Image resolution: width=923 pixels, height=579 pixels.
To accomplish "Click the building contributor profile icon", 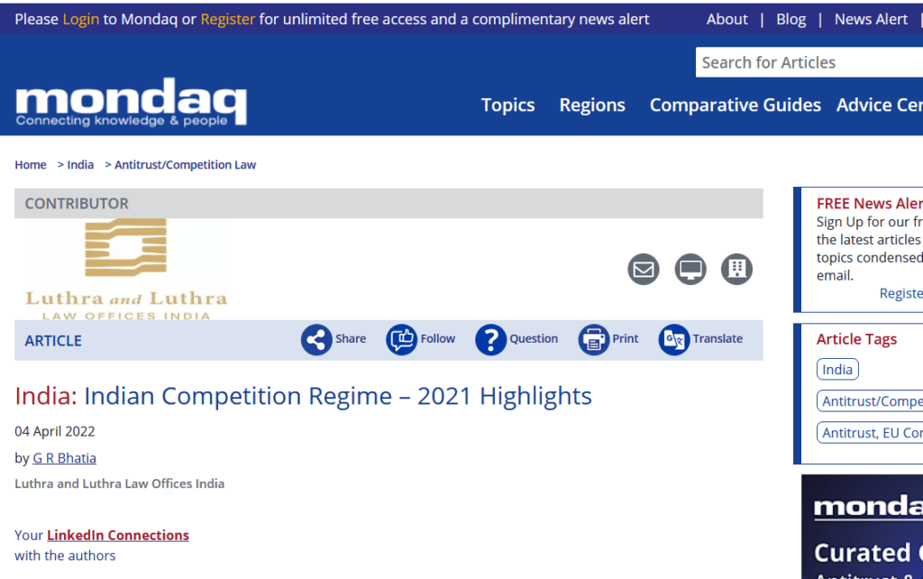I will [x=736, y=269].
